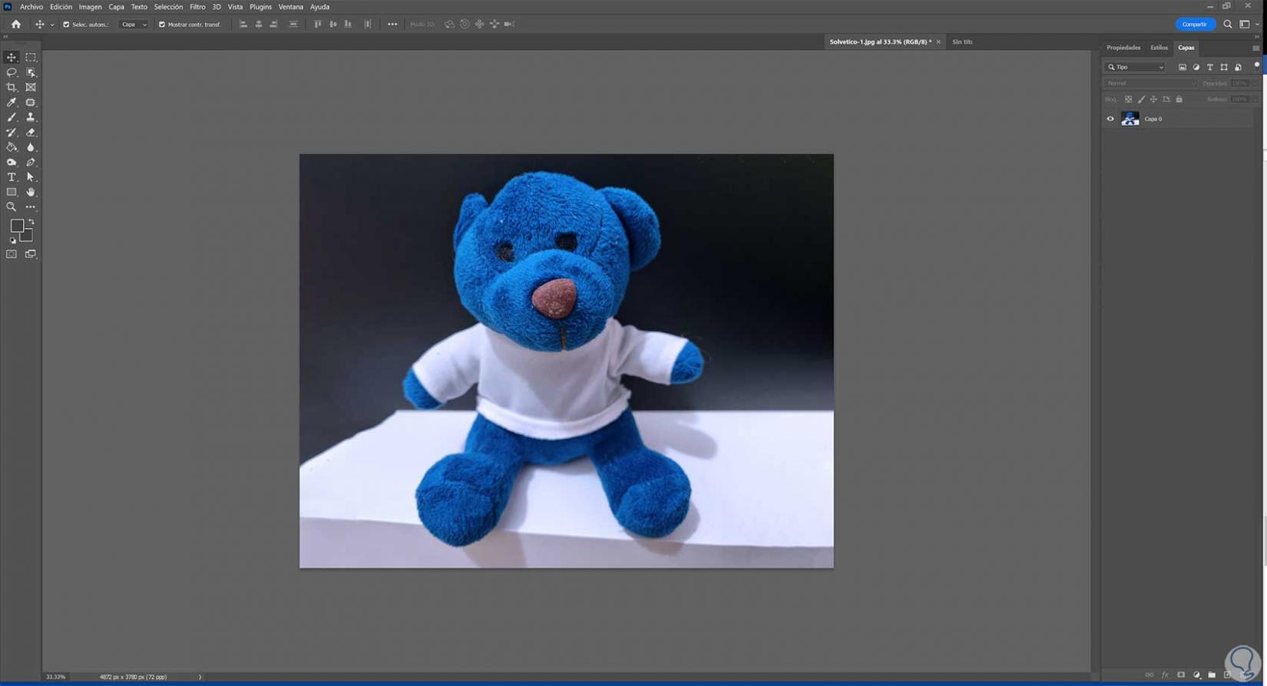Select the Hand tool

point(31,192)
